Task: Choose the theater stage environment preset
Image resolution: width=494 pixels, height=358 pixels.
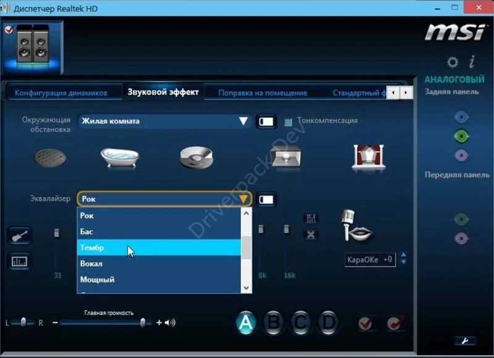Action: (x=368, y=157)
